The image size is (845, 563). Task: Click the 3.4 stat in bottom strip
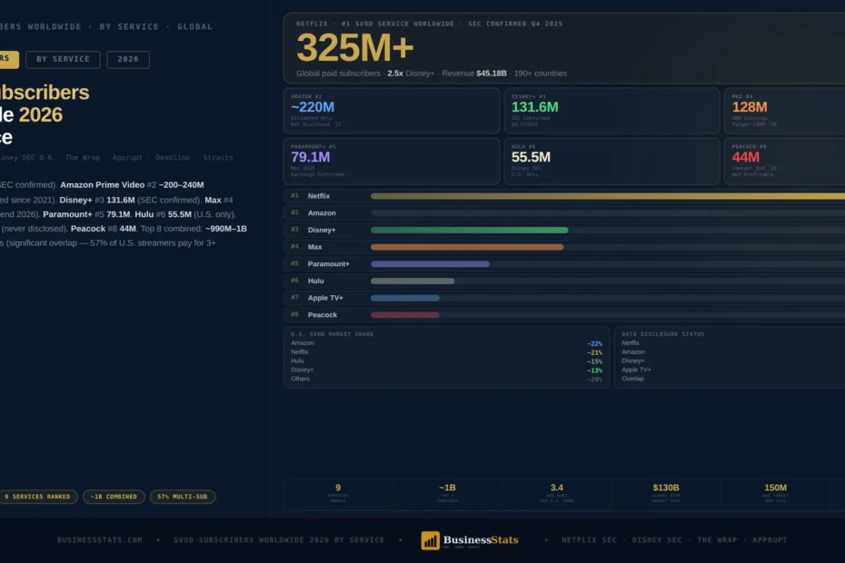[557, 493]
